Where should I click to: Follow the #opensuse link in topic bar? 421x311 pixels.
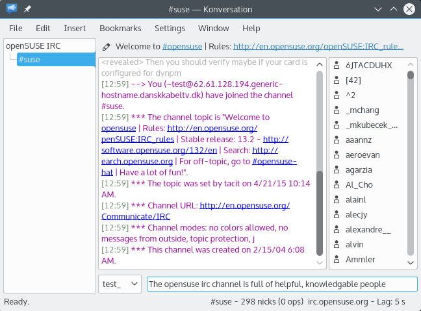182,47
